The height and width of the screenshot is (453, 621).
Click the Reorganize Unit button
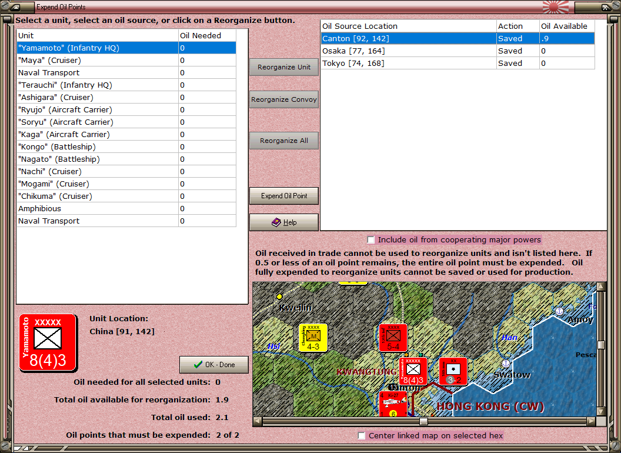pyautogui.click(x=284, y=67)
